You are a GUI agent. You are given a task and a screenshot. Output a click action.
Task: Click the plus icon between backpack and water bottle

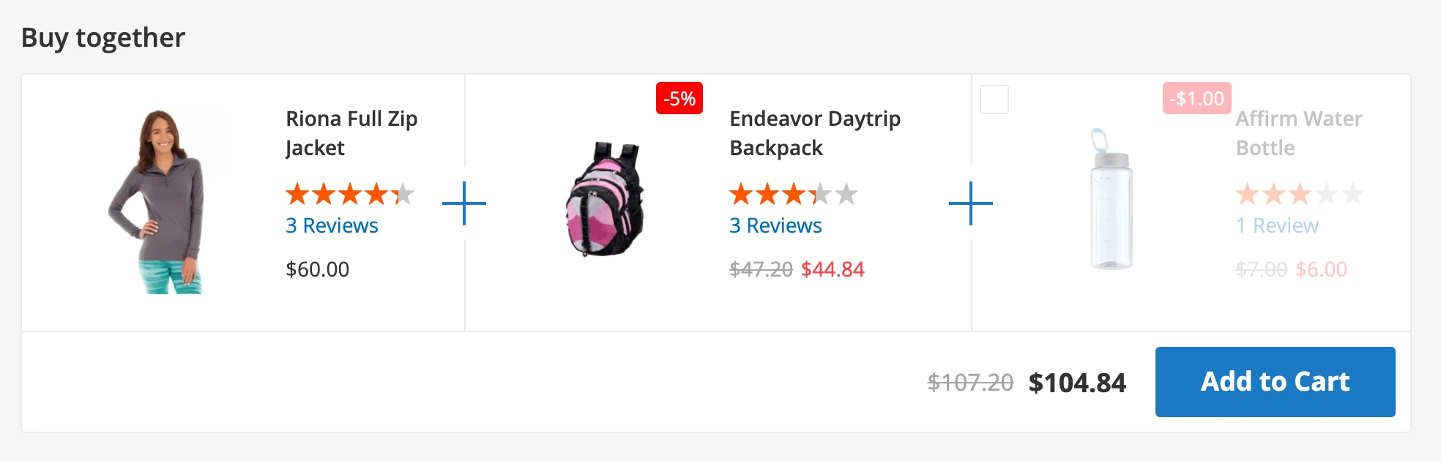coord(972,205)
